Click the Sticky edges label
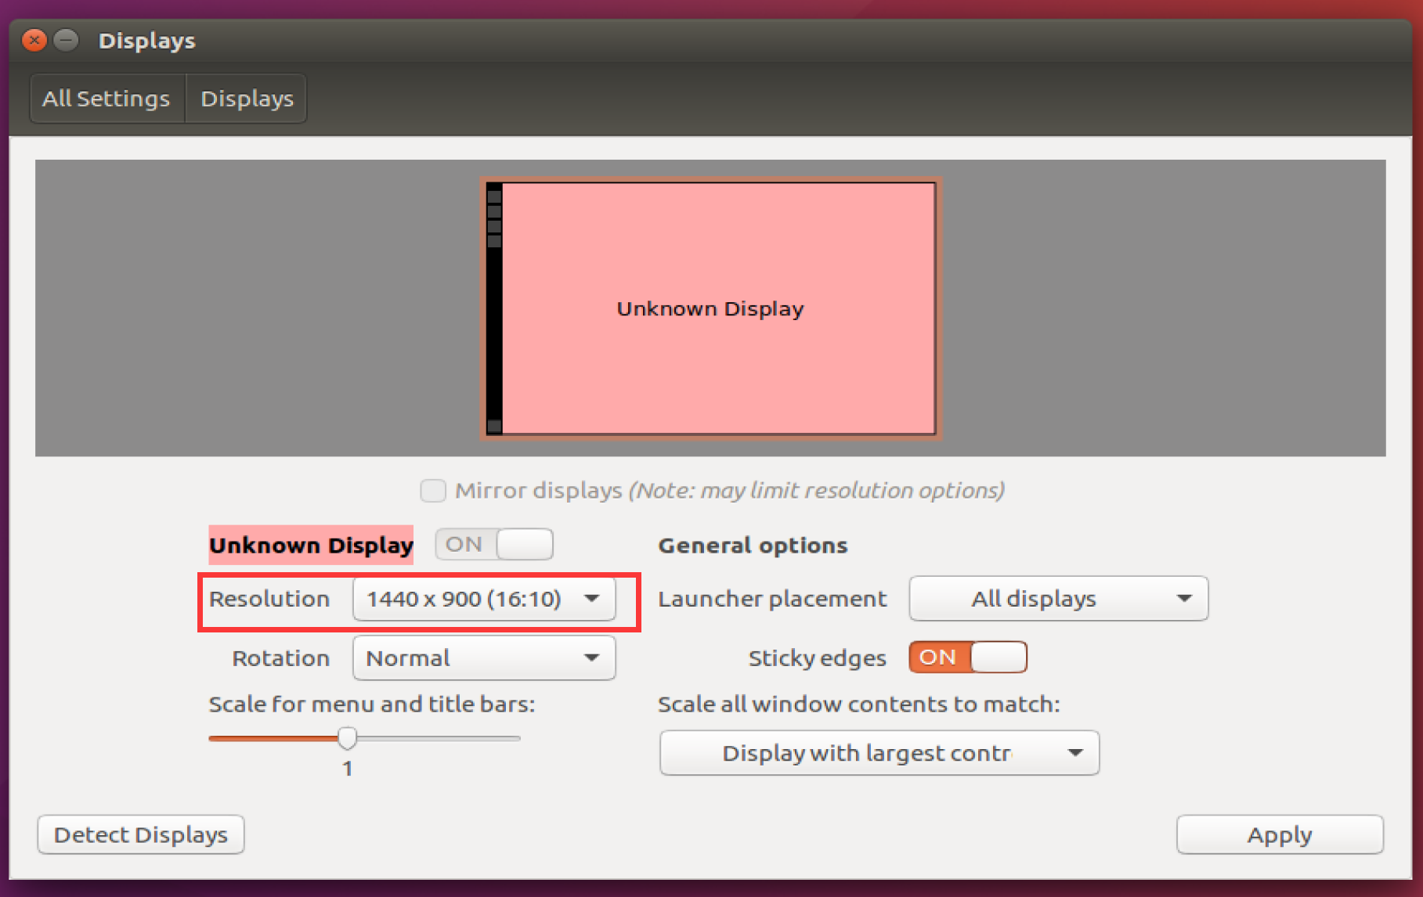Viewport: 1423px width, 897px height. (x=817, y=658)
